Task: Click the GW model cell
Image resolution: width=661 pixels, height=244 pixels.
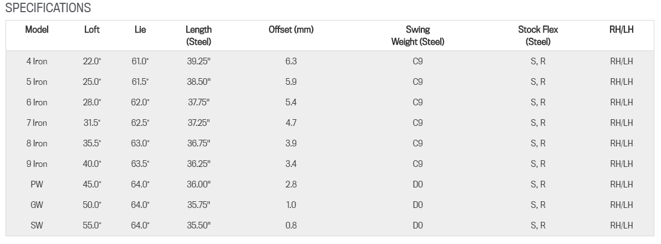Action: [37, 205]
